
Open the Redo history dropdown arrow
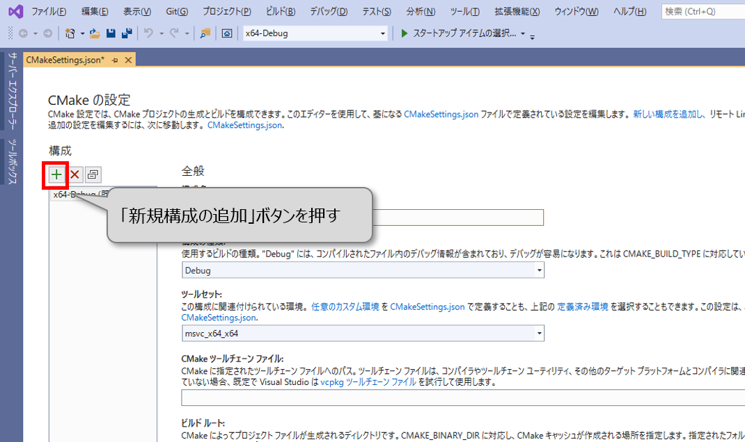pos(187,33)
